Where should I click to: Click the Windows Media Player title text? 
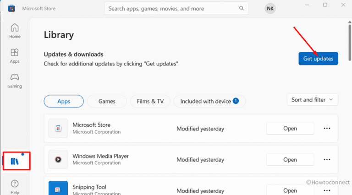(x=100, y=156)
